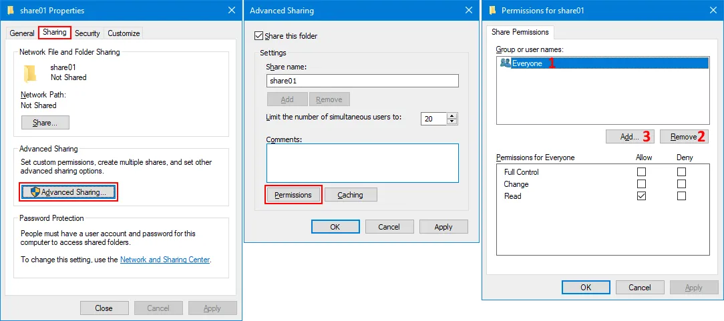Switch to the General tab
This screenshot has width=724, height=321.
coord(22,33)
